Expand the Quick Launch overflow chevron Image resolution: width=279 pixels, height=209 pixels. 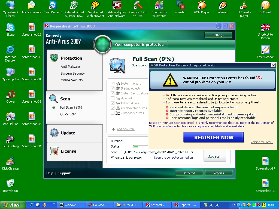(53, 204)
